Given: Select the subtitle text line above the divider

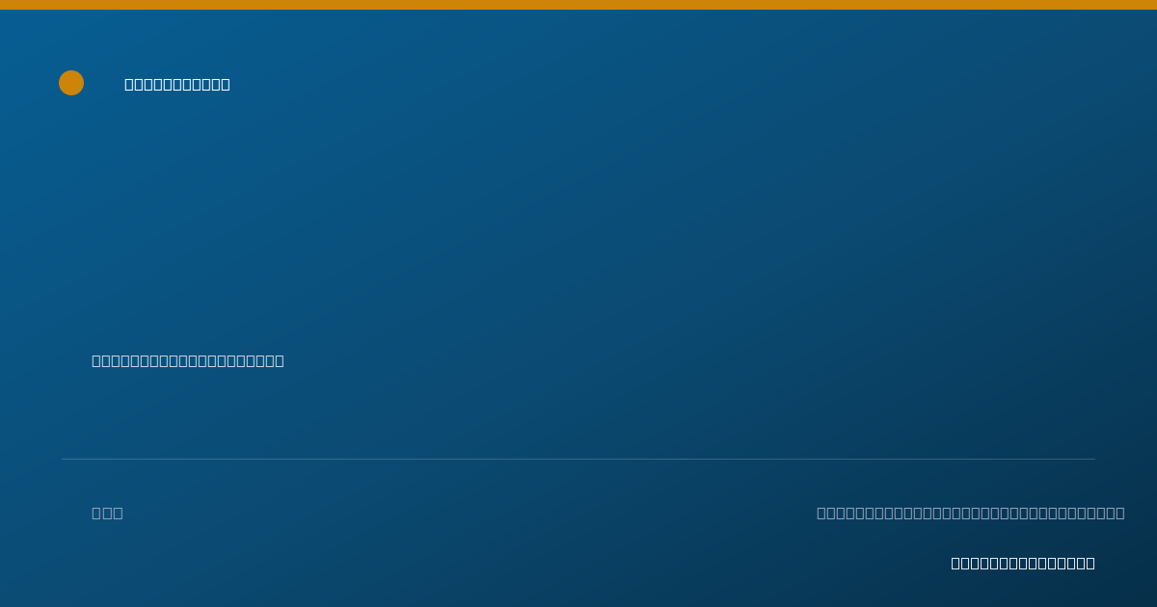Looking at the screenshot, I should coord(188,360).
